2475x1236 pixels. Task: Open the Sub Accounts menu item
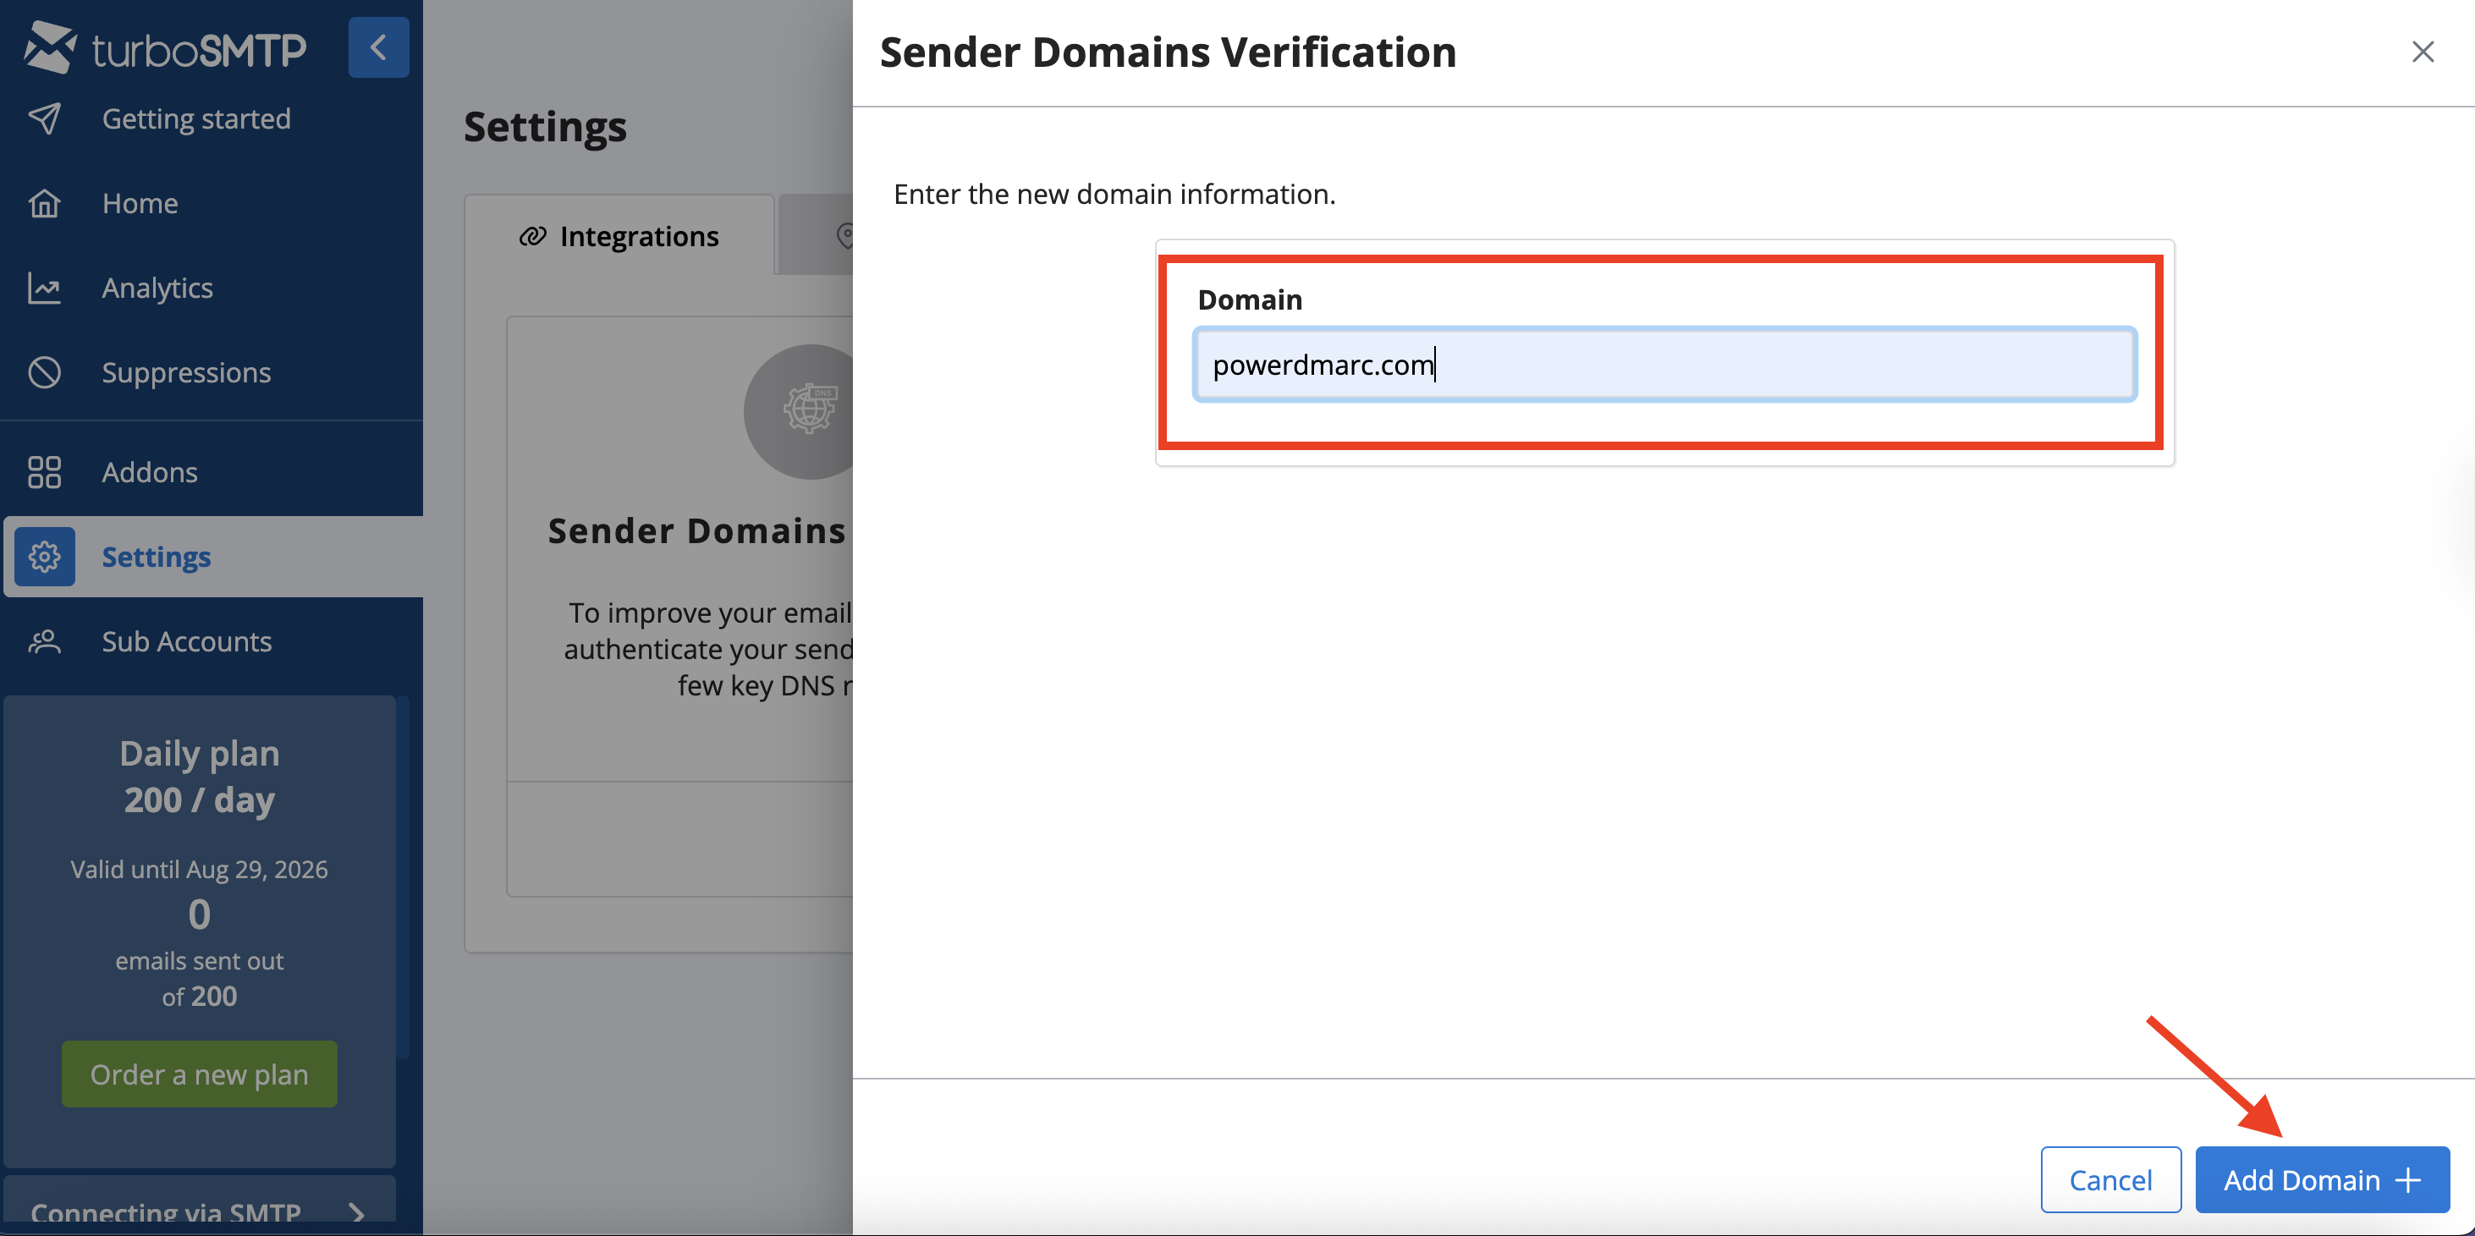coord(186,641)
